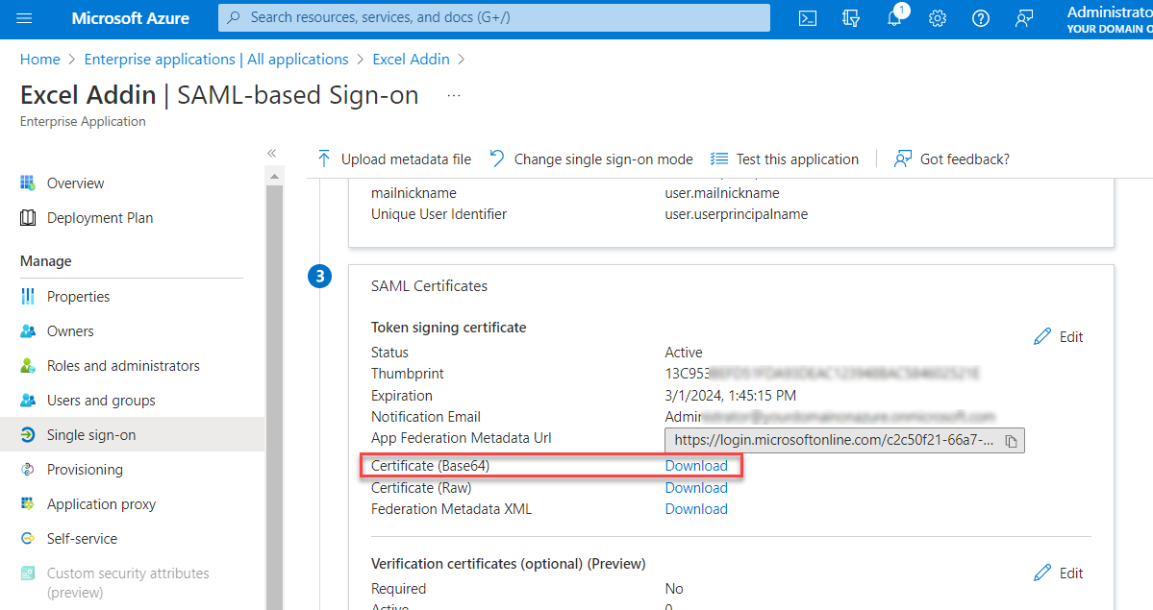1153x610 pixels.
Task: Open Users and groups in sidebar
Action: coord(101,401)
